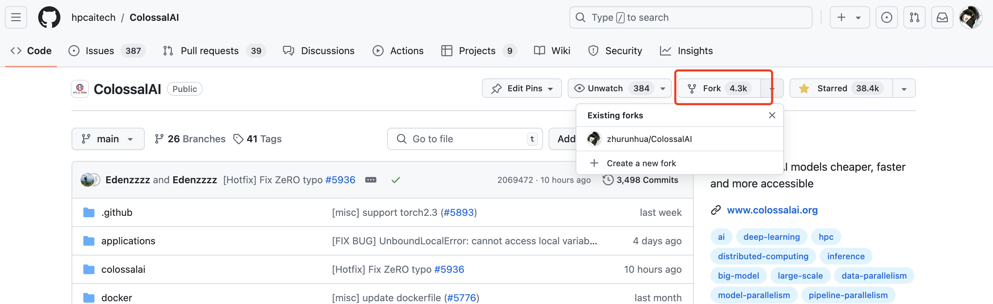Focus the Go to file field
The width and height of the screenshot is (993, 304).
(x=465, y=139)
